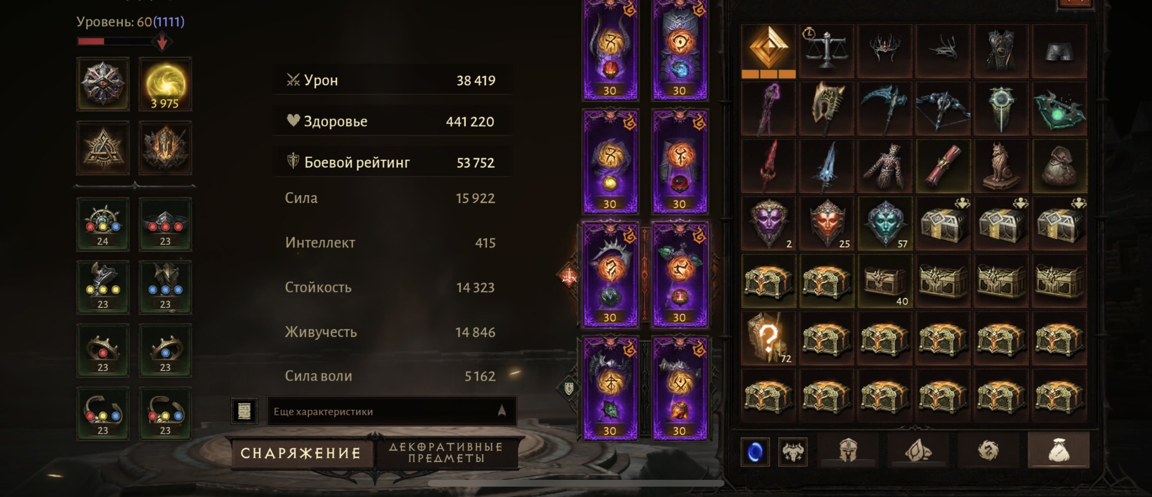Open the golden orb with 3 975
This screenshot has width=1152, height=497.
pos(165,84)
